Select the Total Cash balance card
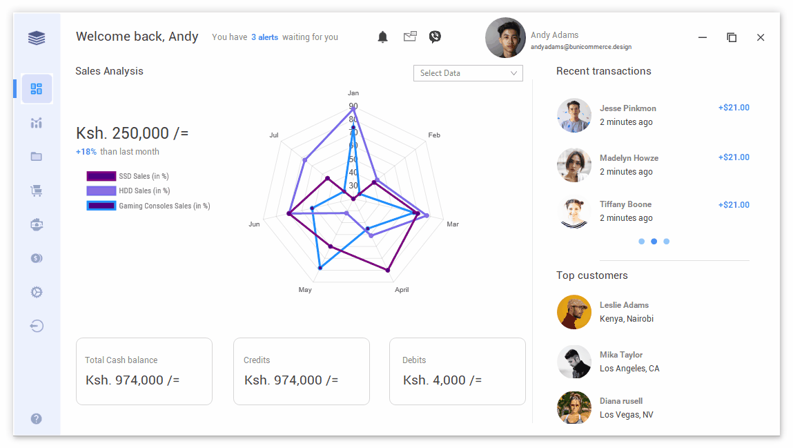The height and width of the screenshot is (448, 793). 144,371
